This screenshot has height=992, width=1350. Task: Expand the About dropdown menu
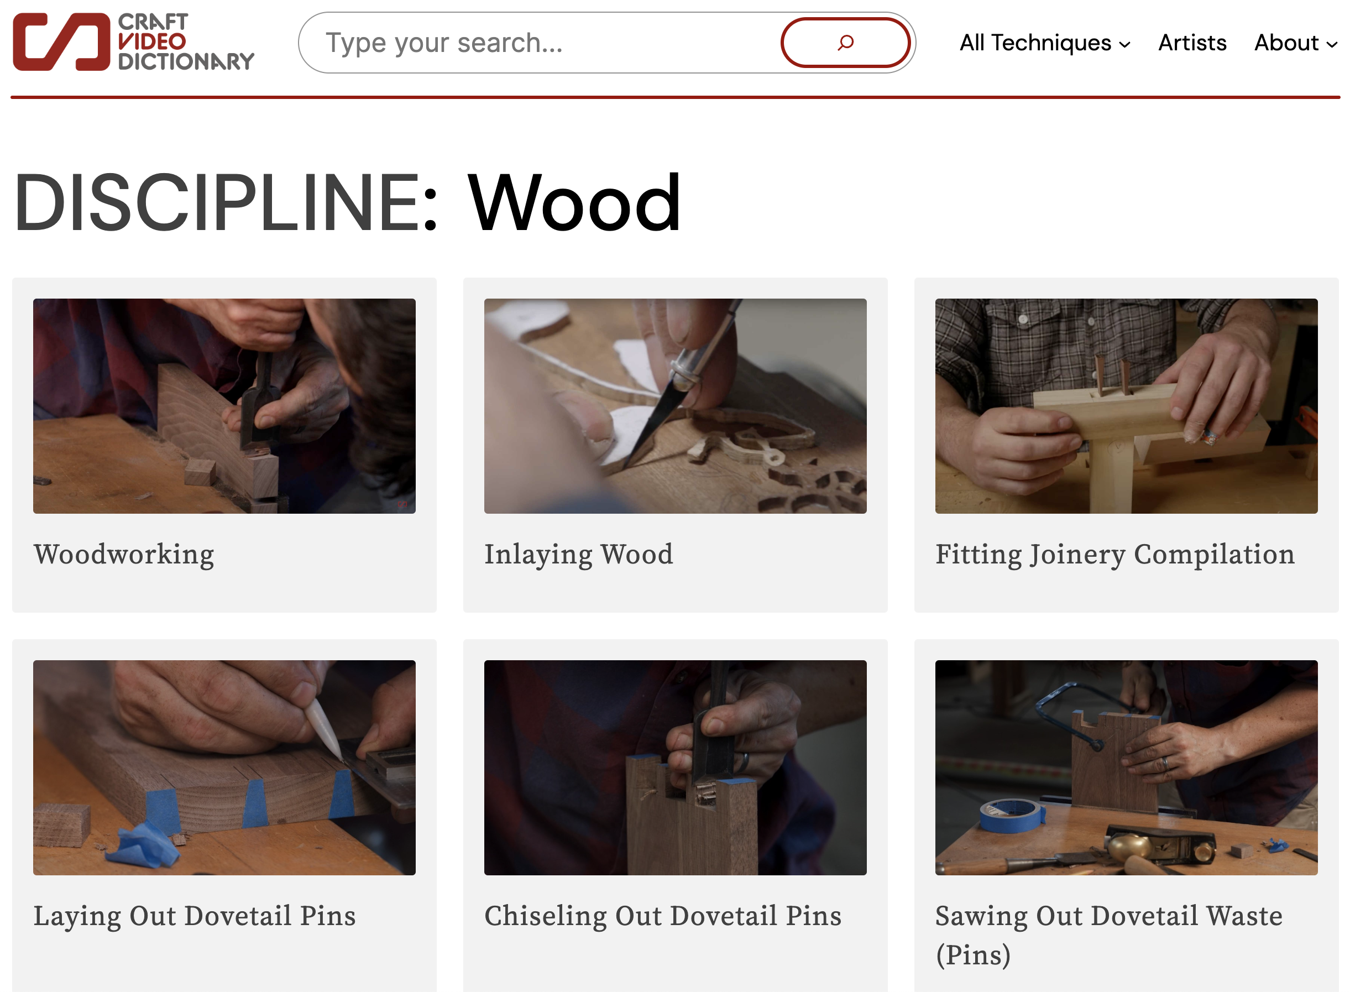click(x=1286, y=43)
